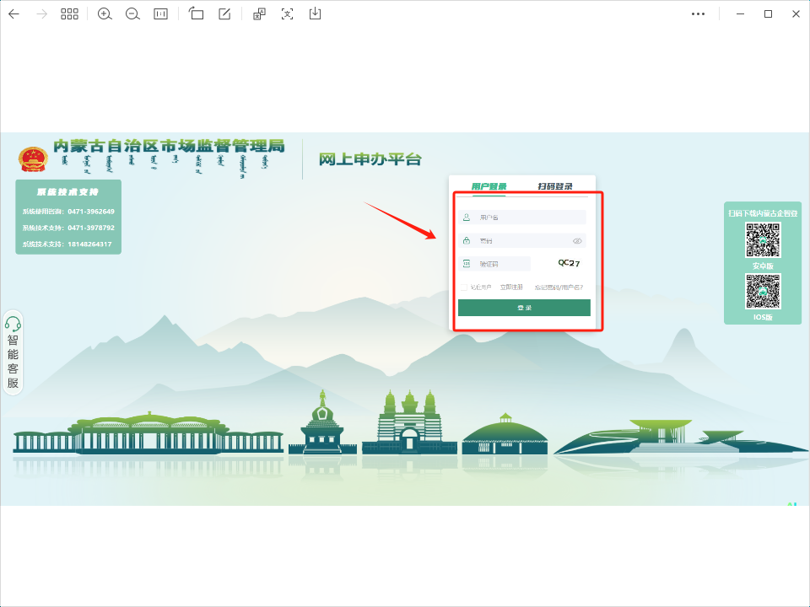This screenshot has width=810, height=607.
Task: Rotate the image with the rotate icon
Action: point(197,13)
